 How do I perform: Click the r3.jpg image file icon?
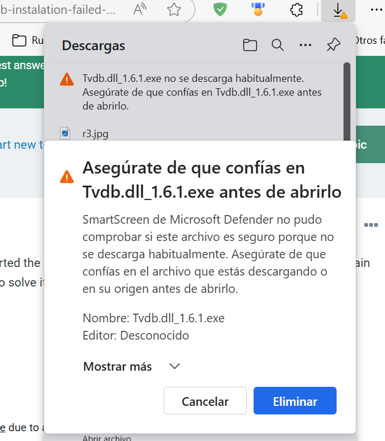click(x=65, y=133)
